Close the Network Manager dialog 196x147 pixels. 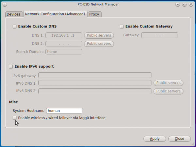[179, 139]
